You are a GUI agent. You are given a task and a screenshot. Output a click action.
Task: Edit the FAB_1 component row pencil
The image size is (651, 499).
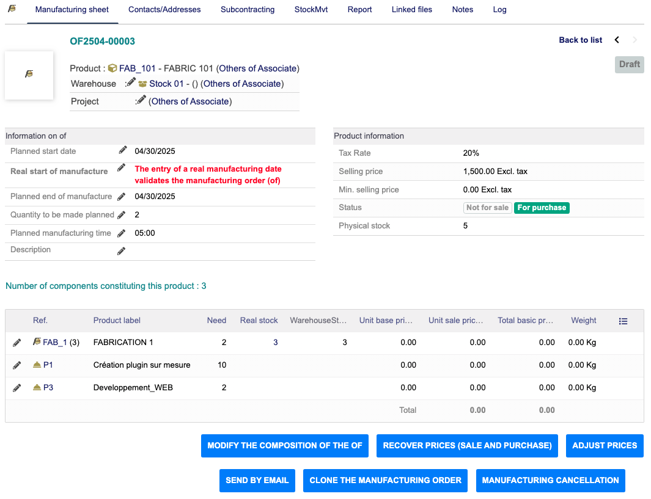(x=17, y=343)
